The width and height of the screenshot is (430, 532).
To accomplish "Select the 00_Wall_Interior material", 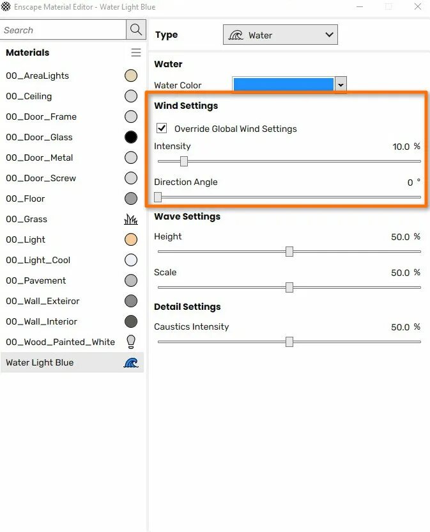I will pos(72,321).
